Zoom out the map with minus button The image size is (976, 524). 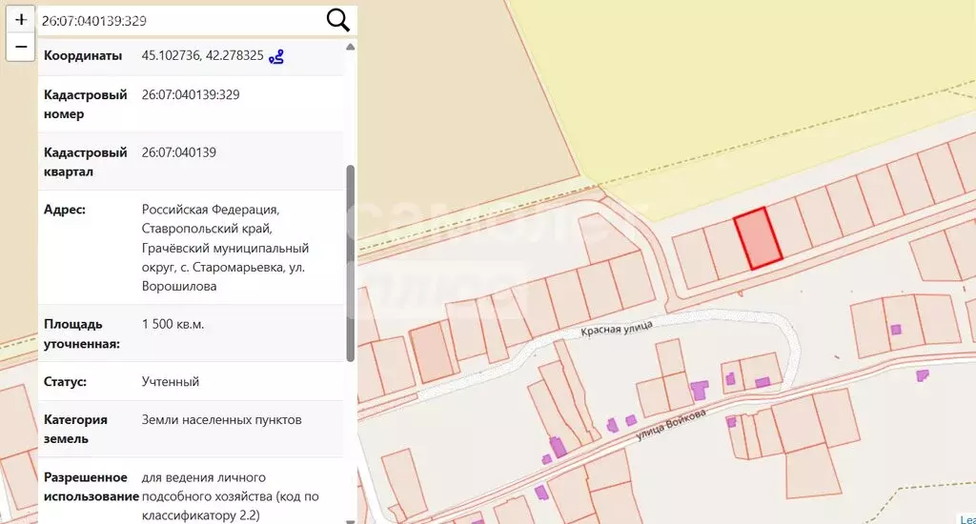21,48
